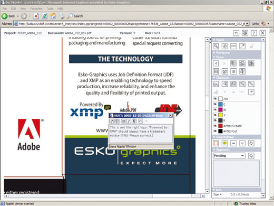Image resolution: width=274 pixels, height=206 pixels.
Task: Click the refresh icon in Annotation panel
Action: coord(251,143)
